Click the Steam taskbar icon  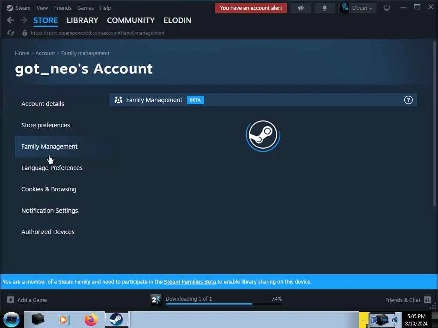116,319
